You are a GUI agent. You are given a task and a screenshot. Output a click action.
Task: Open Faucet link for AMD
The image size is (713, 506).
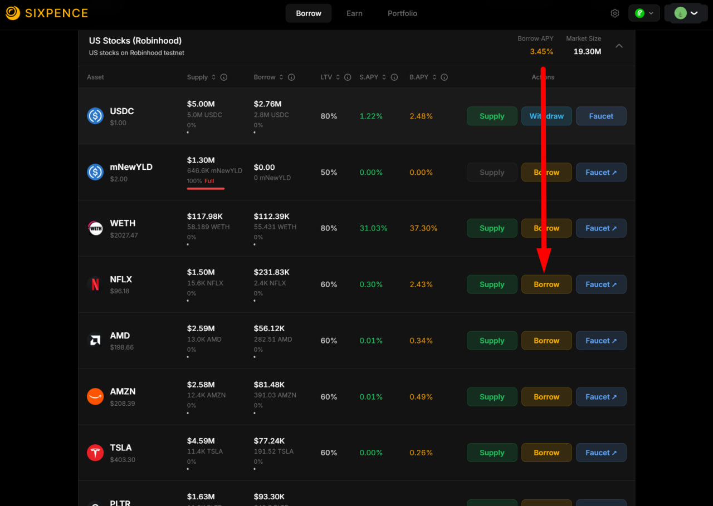tap(601, 341)
